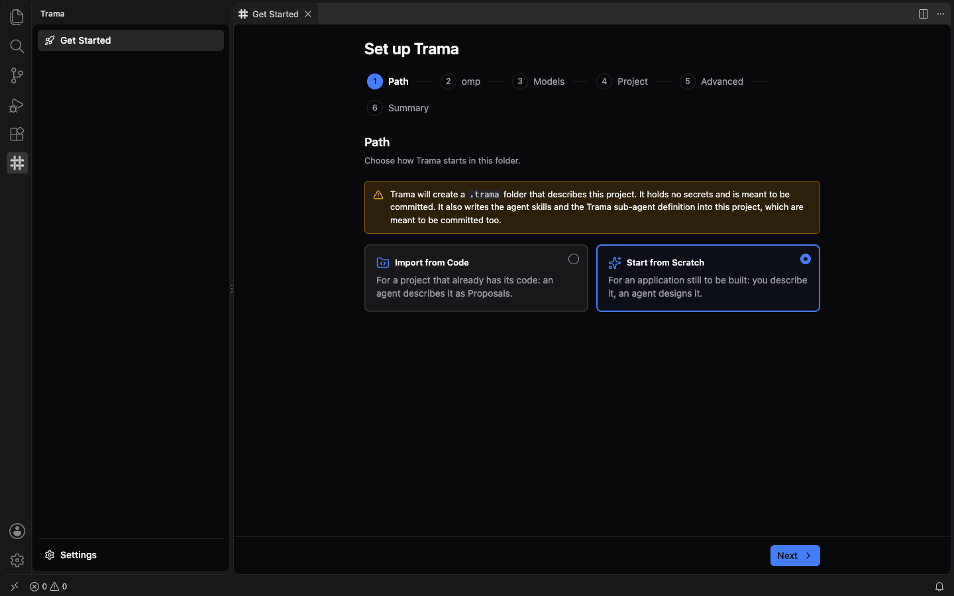This screenshot has height=596, width=954.
Task: Open the notifications bell
Action: pos(939,587)
